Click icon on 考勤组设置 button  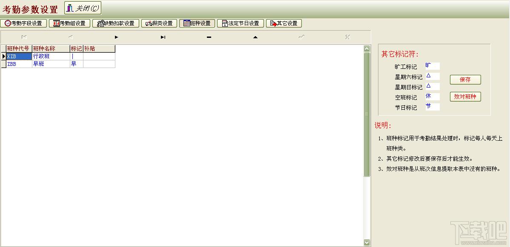click(57, 23)
